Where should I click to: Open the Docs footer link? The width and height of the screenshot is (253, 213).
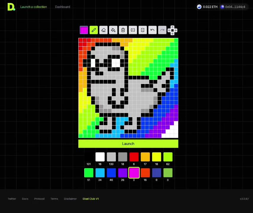coord(25,199)
